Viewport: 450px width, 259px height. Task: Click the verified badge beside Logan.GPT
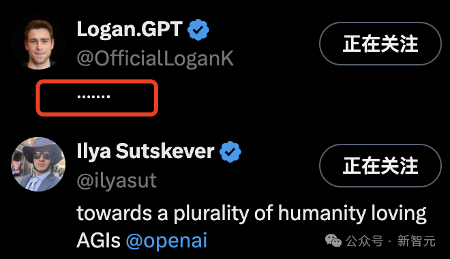(198, 29)
